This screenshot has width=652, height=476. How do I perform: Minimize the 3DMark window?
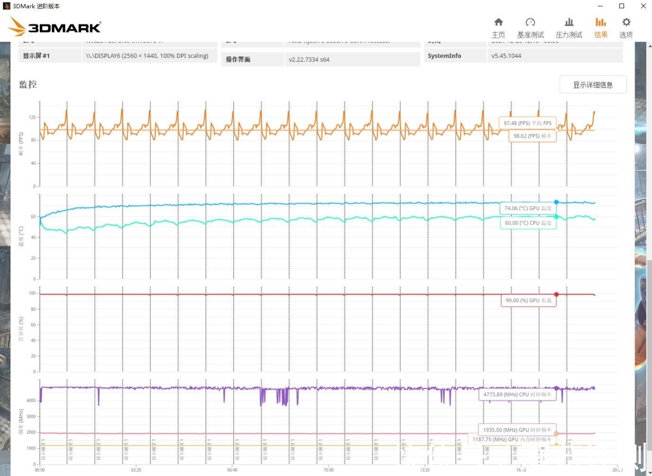(x=600, y=6)
